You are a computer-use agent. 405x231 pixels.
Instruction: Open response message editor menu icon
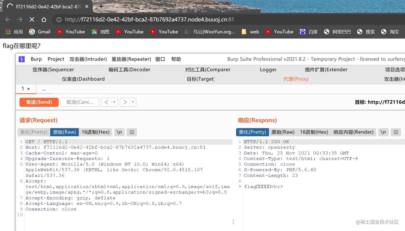point(396,132)
